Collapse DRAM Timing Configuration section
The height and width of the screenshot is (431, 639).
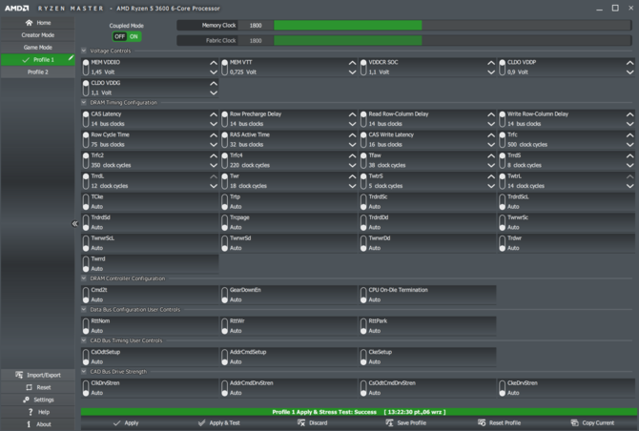click(84, 103)
